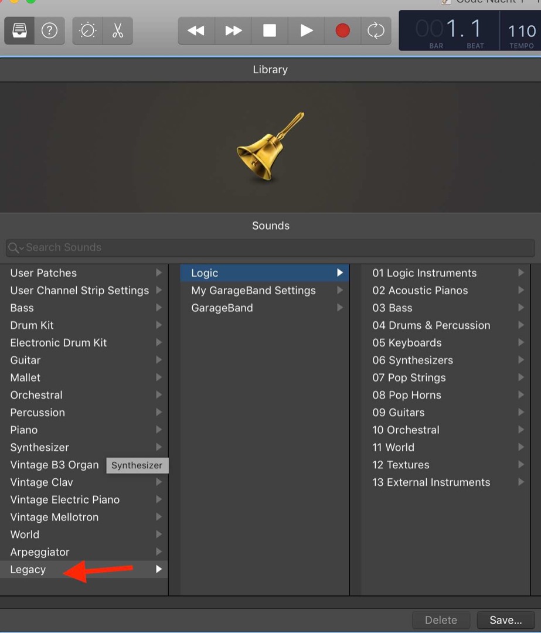Open 11 World folder
This screenshot has height=633, width=541.
(x=445, y=447)
